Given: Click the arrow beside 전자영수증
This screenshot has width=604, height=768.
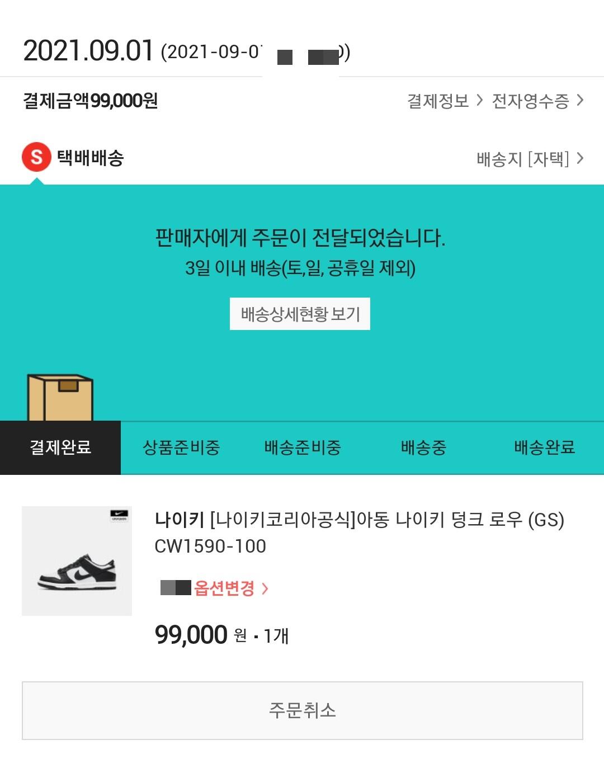Looking at the screenshot, I should [580, 100].
